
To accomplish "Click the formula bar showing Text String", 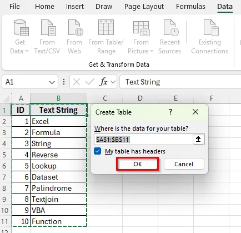I will (x=180, y=82).
